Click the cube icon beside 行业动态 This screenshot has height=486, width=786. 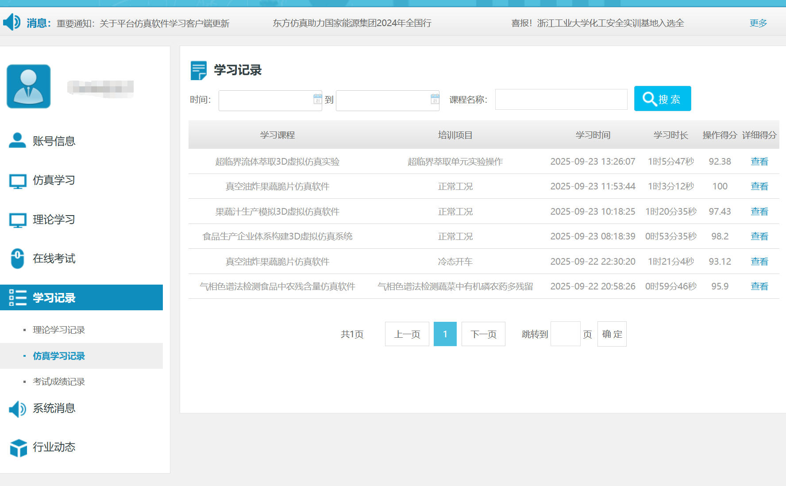[x=18, y=447]
